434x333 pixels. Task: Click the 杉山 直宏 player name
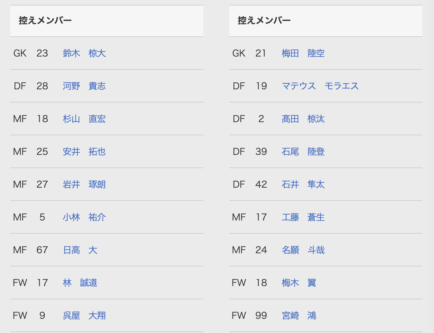[x=84, y=119]
